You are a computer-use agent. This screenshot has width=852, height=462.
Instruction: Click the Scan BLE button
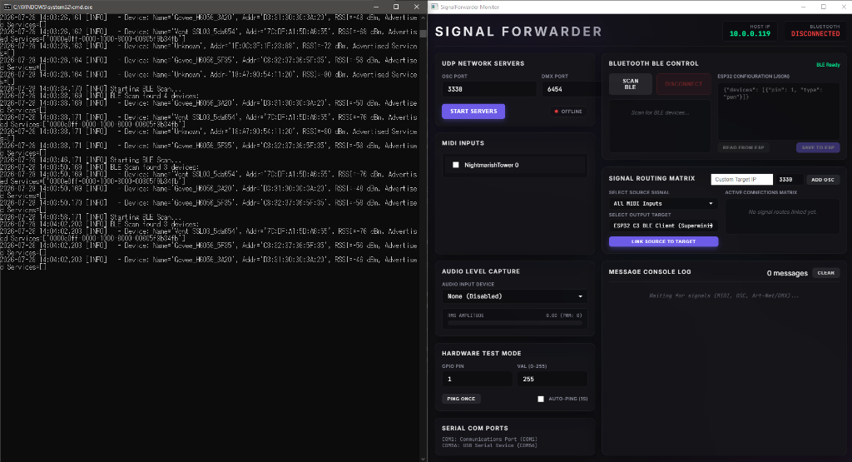click(x=631, y=84)
